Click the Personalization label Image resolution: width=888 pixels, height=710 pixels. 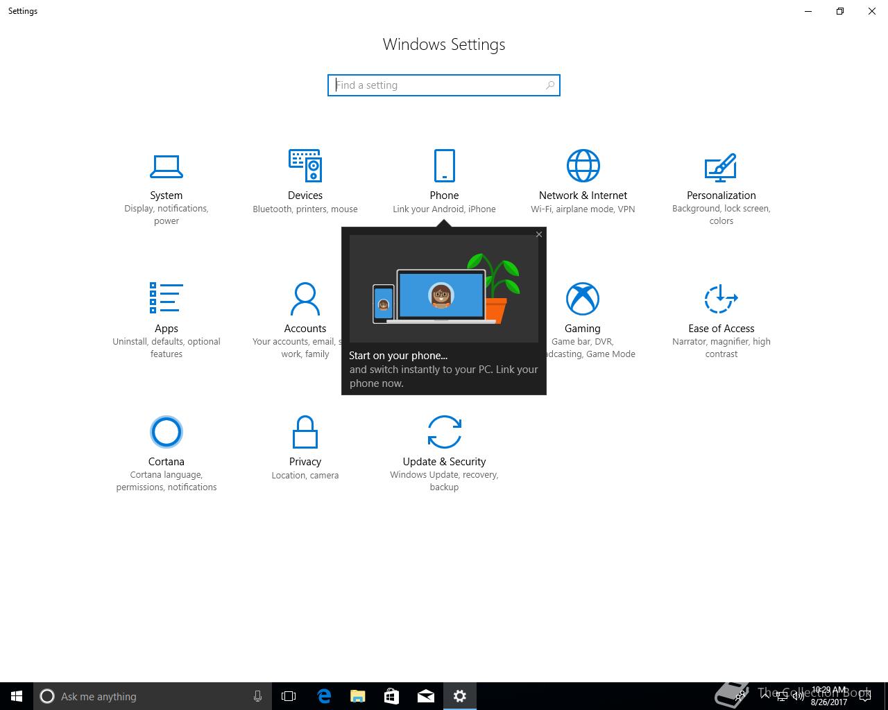[721, 196]
